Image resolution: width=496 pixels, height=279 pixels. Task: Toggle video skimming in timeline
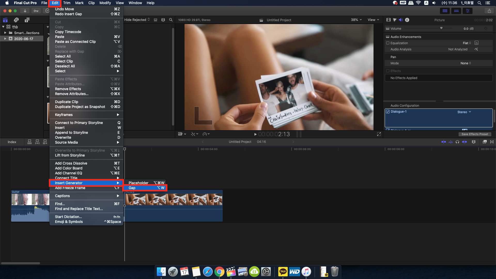tap(444, 142)
